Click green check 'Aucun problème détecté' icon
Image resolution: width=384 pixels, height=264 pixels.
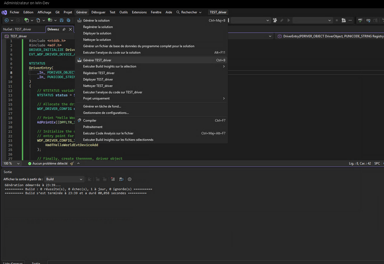(x=30, y=163)
